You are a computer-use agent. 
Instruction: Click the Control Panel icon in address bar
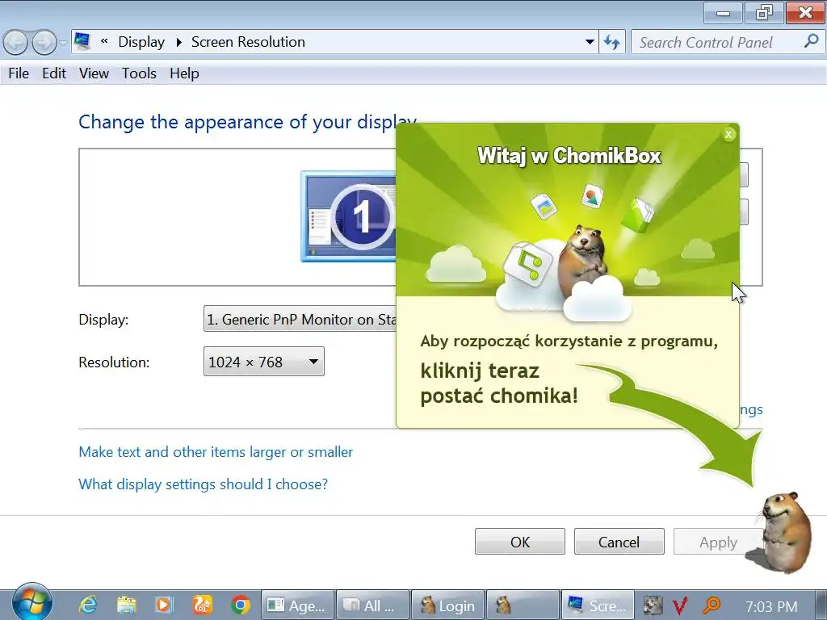[x=82, y=41]
